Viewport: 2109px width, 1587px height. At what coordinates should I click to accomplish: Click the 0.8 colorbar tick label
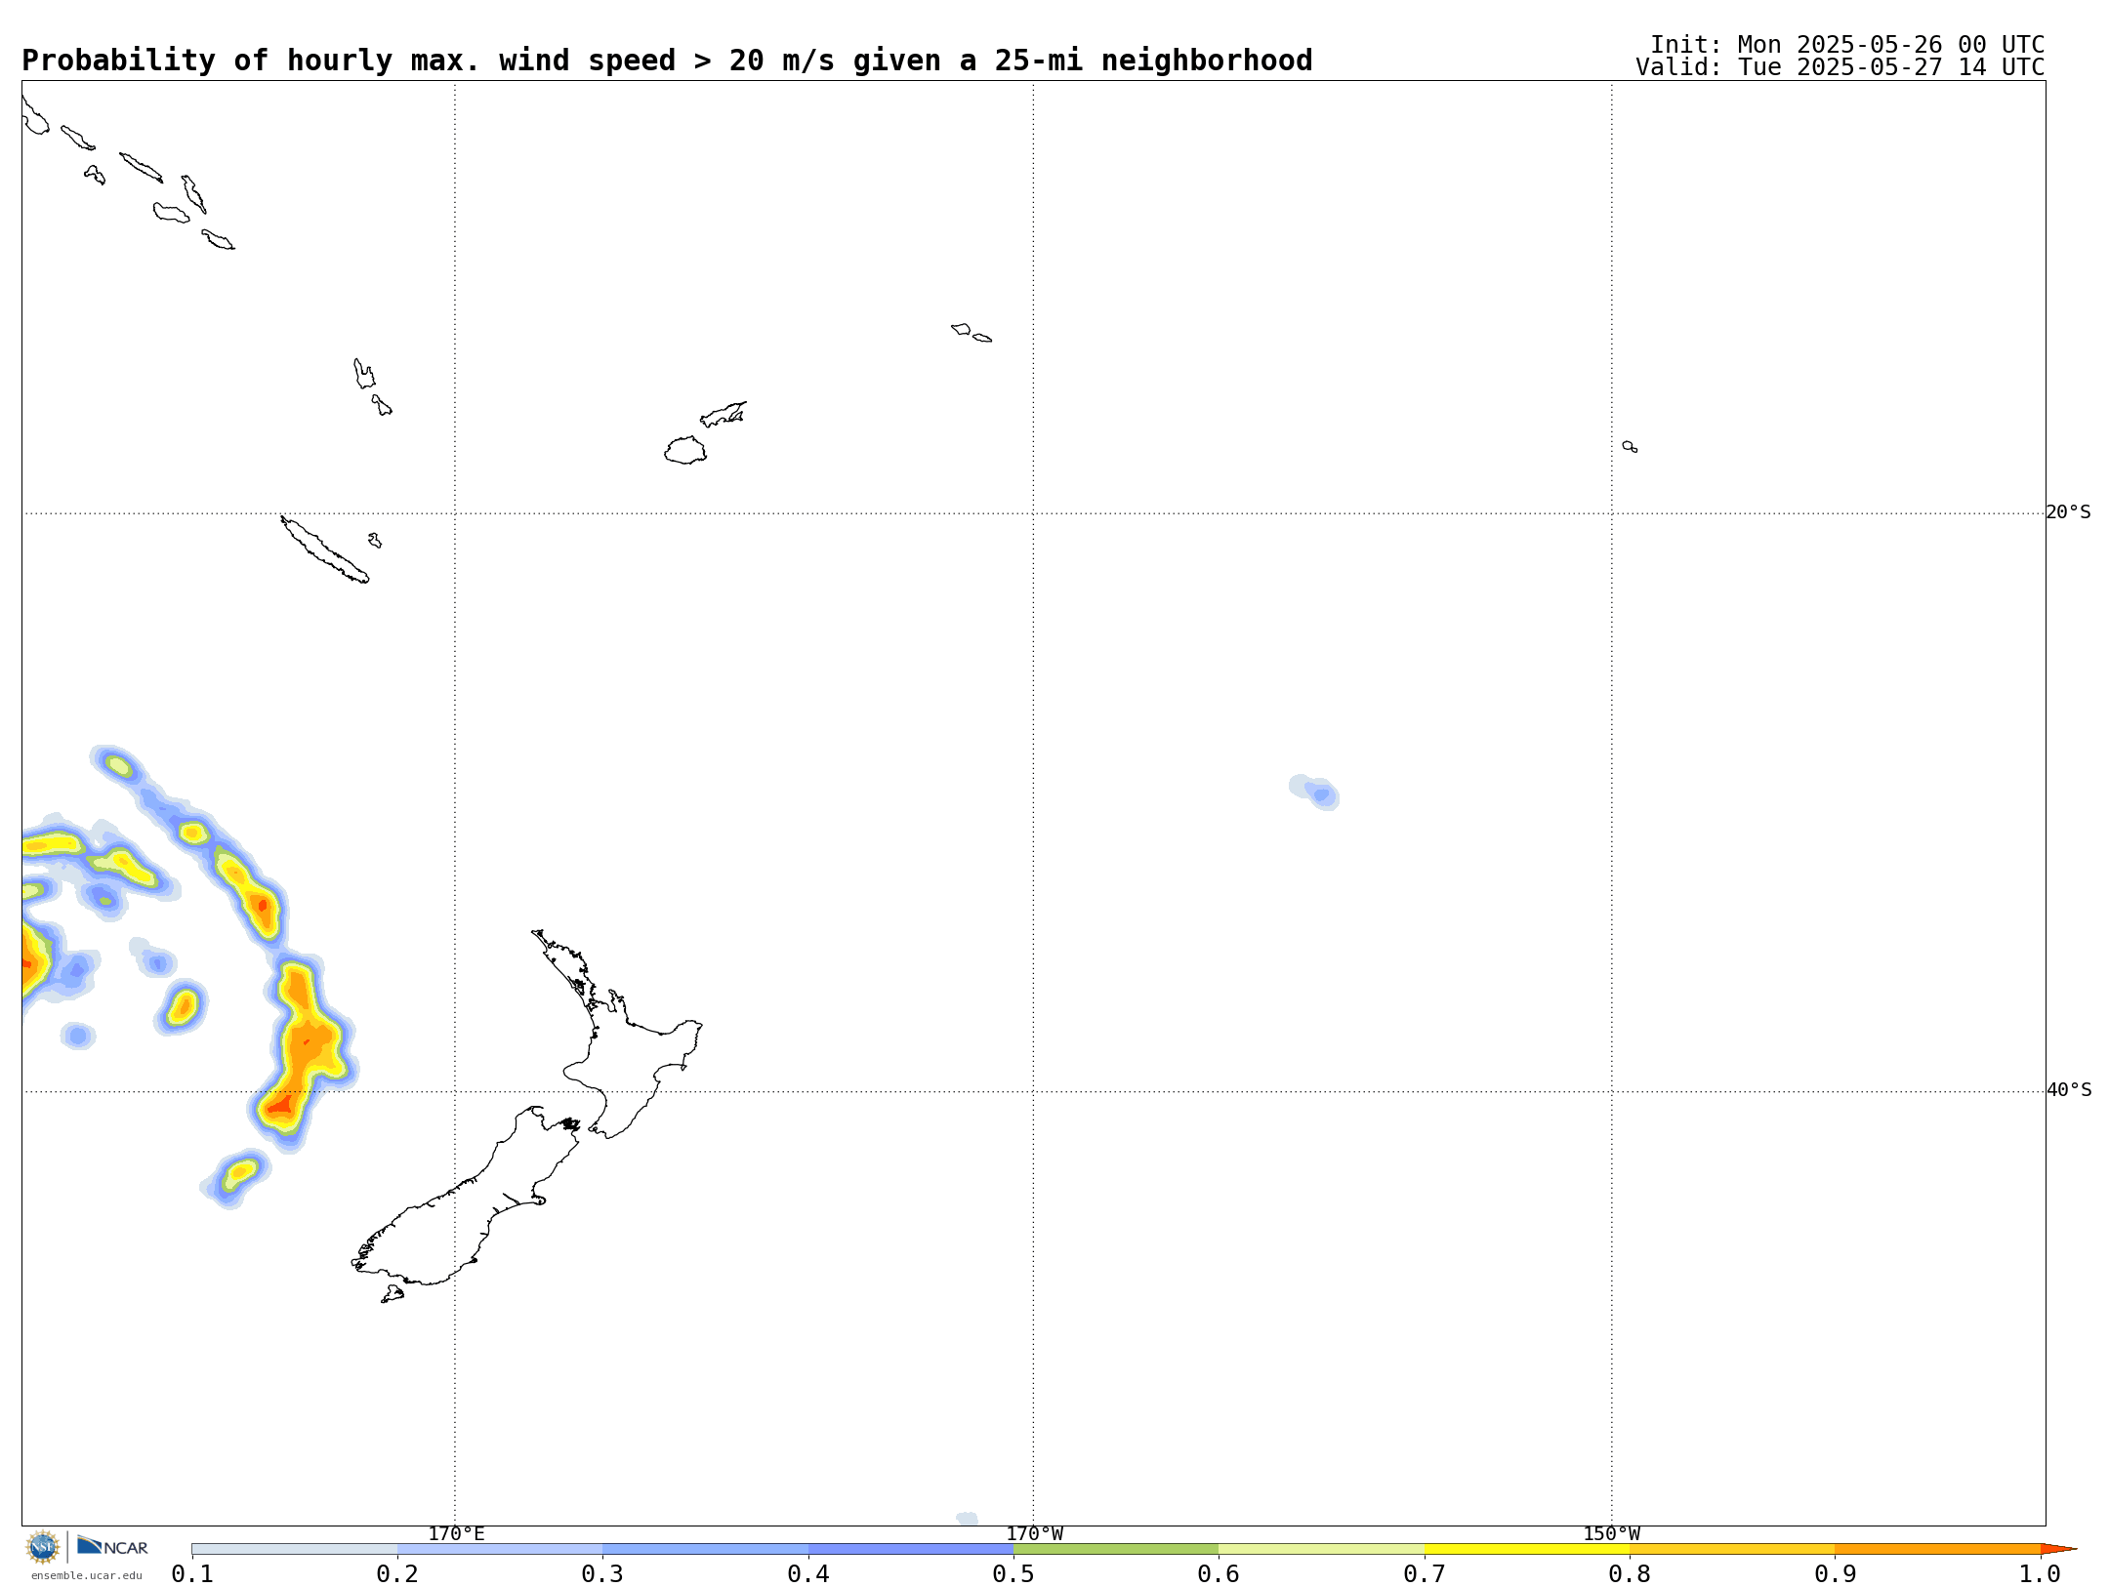(1630, 1573)
